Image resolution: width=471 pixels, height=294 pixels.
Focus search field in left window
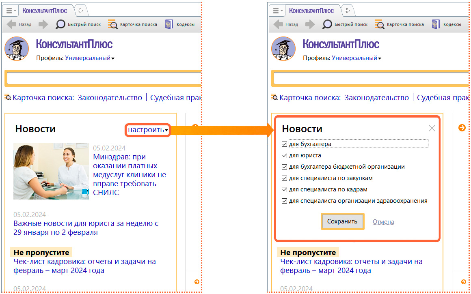pyautogui.click(x=104, y=79)
